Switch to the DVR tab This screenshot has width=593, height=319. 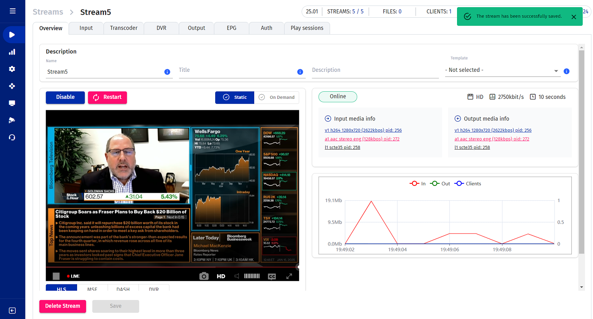tap(161, 28)
